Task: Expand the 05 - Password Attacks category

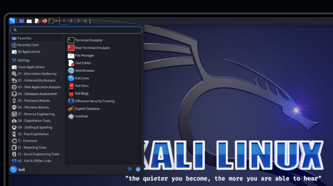Action: tap(34, 101)
